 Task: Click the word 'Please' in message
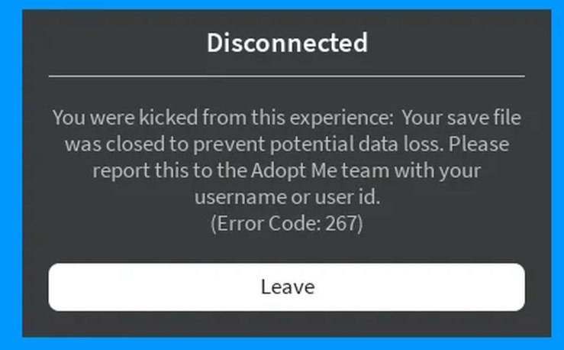click(479, 144)
